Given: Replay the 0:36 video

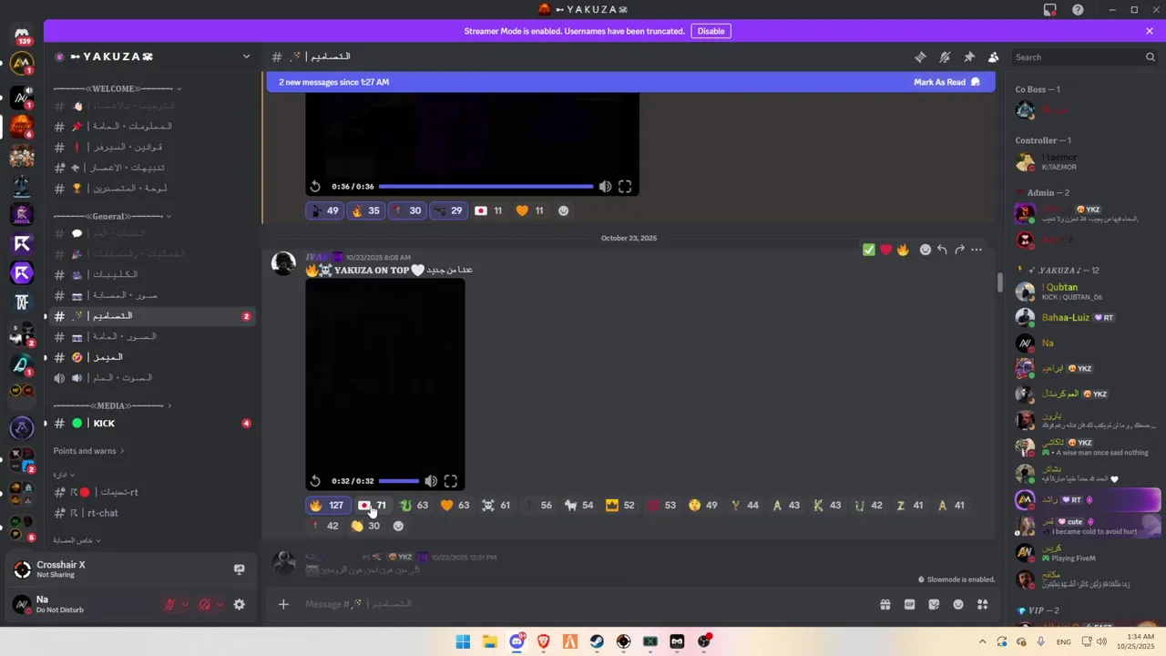Looking at the screenshot, I should click(315, 187).
